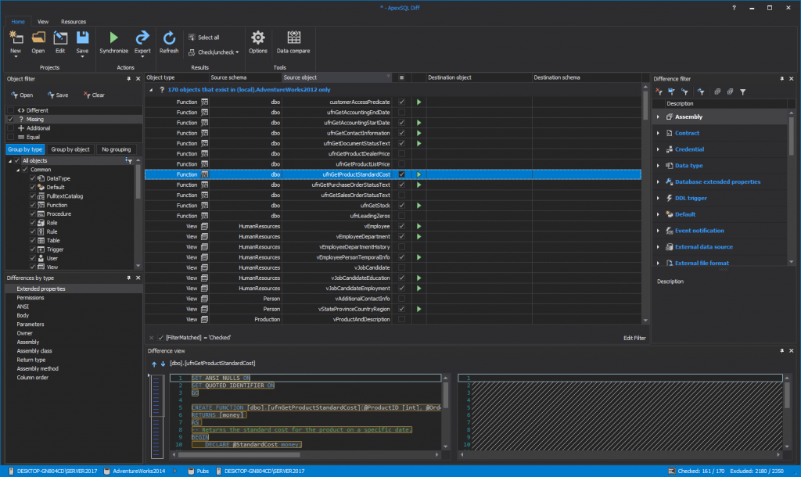Open the Export results icon

click(x=142, y=41)
